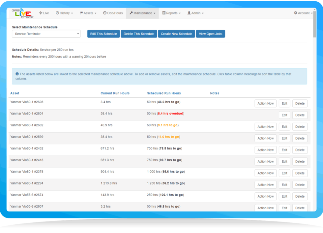This screenshot has height=233, width=323.
Task: Click Action Now for Yanmar Vio80-1 #2608
Action: click(x=265, y=103)
